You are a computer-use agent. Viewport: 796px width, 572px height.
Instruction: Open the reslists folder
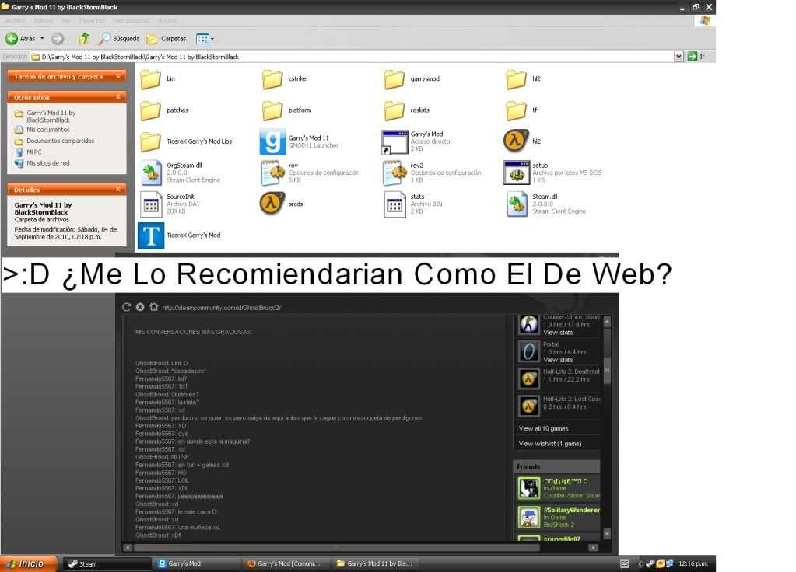(x=394, y=110)
